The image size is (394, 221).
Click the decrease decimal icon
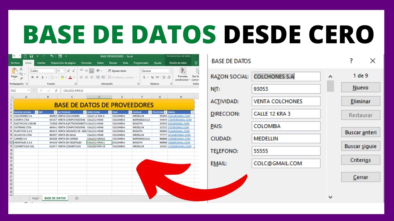point(169,77)
